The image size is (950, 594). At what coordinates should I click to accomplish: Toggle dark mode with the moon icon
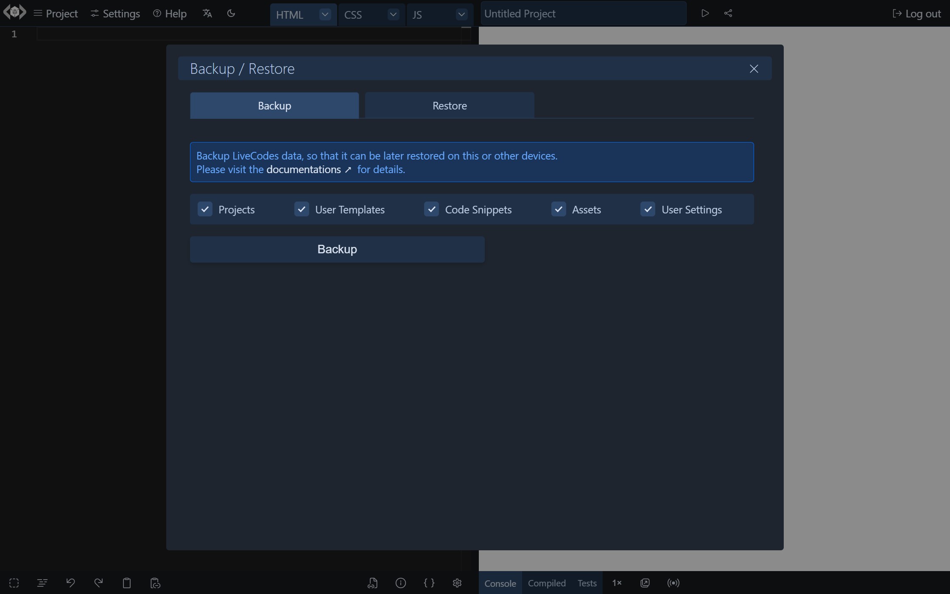click(231, 13)
